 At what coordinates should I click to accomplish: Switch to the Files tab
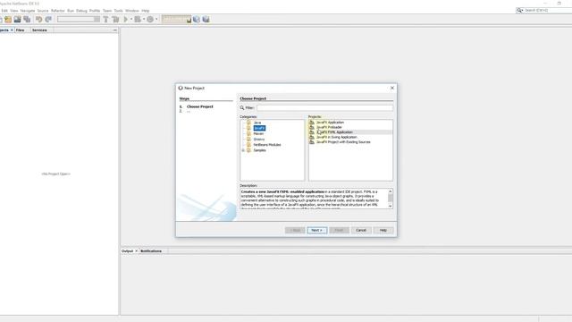pyautogui.click(x=20, y=30)
